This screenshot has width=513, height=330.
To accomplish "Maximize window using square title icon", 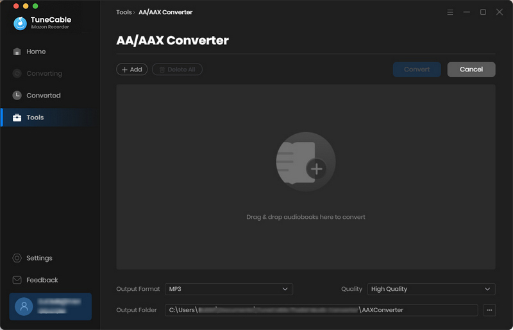I will click(483, 12).
